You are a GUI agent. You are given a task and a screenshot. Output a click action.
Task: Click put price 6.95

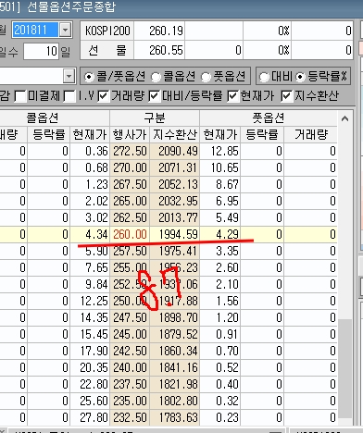click(220, 201)
